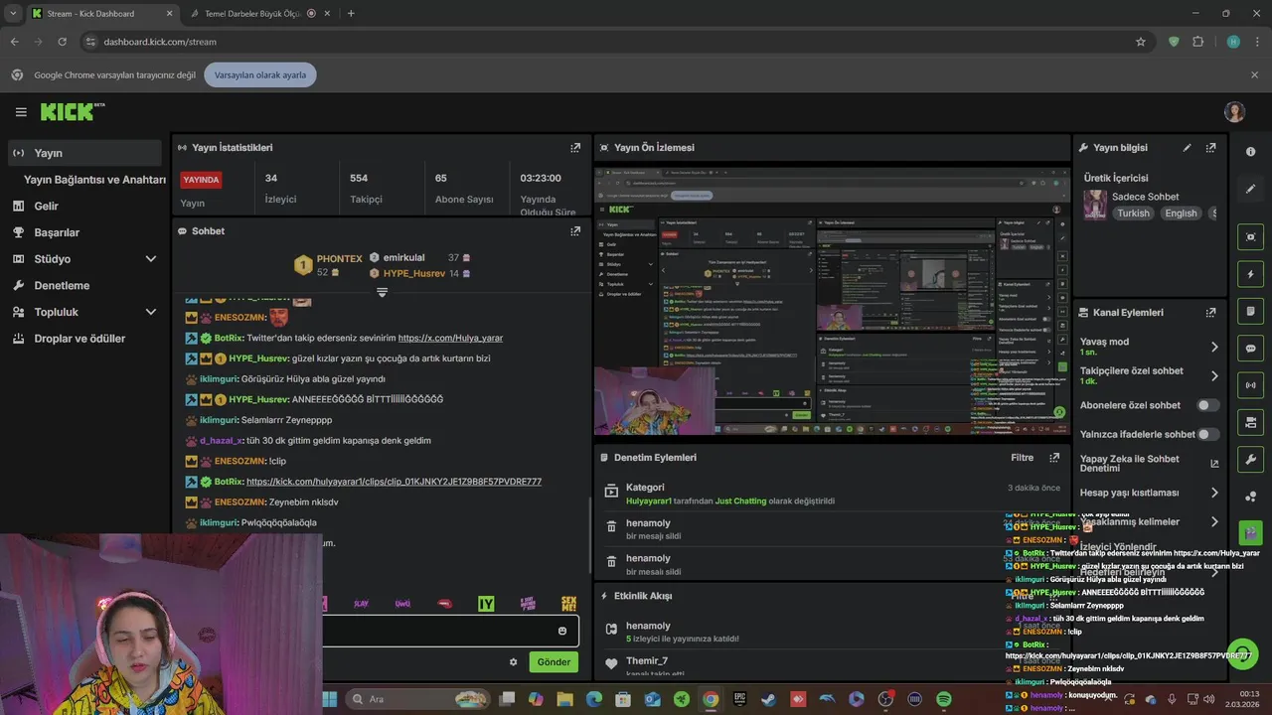Pop out the Kanal Eylemleri panel
The width and height of the screenshot is (1272, 715).
point(1210,312)
